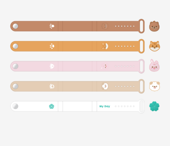Click the rabbit paw print on pink strap

pos(52,66)
